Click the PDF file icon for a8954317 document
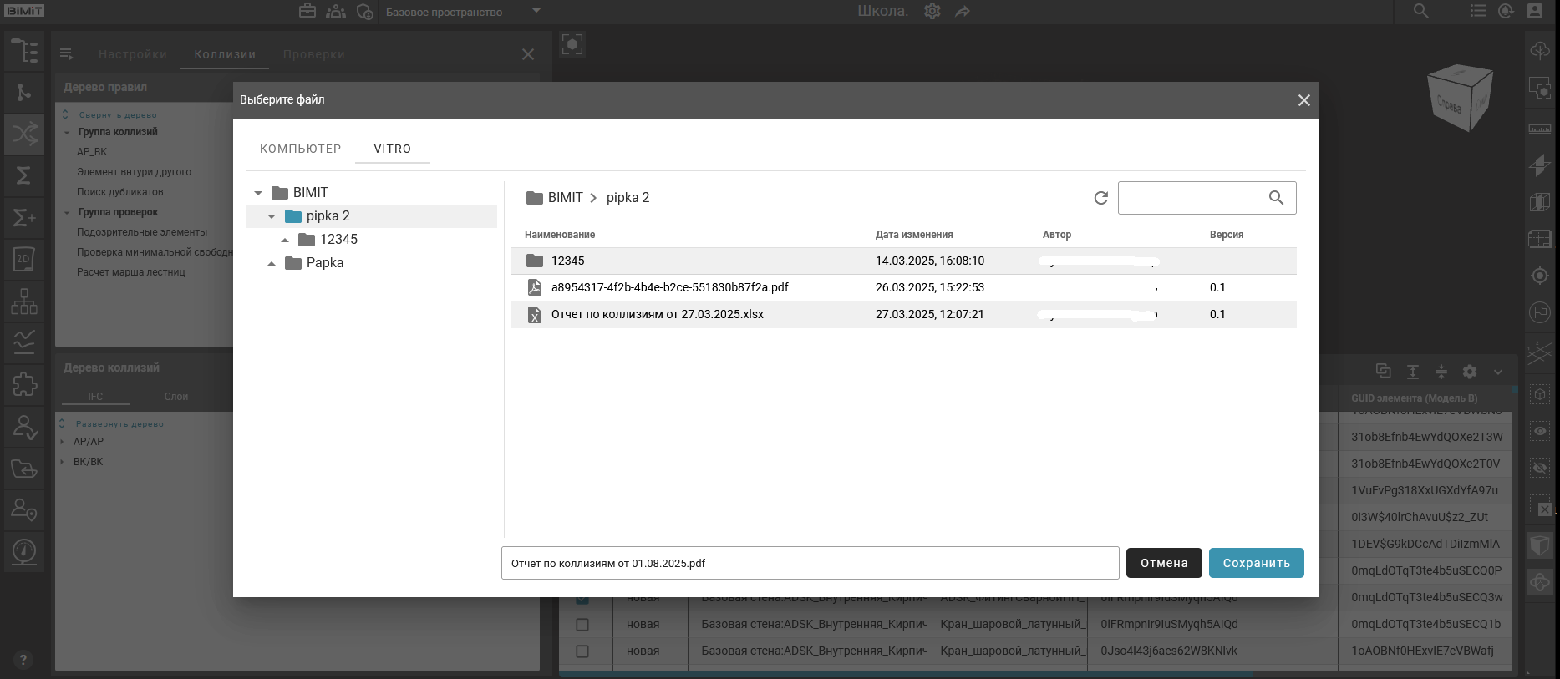The height and width of the screenshot is (679, 1560). (535, 287)
